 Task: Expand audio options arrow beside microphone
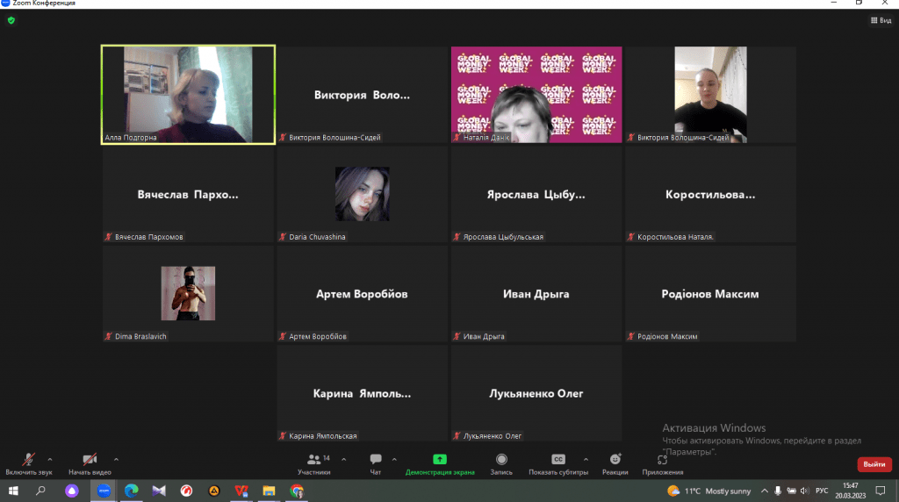50,458
